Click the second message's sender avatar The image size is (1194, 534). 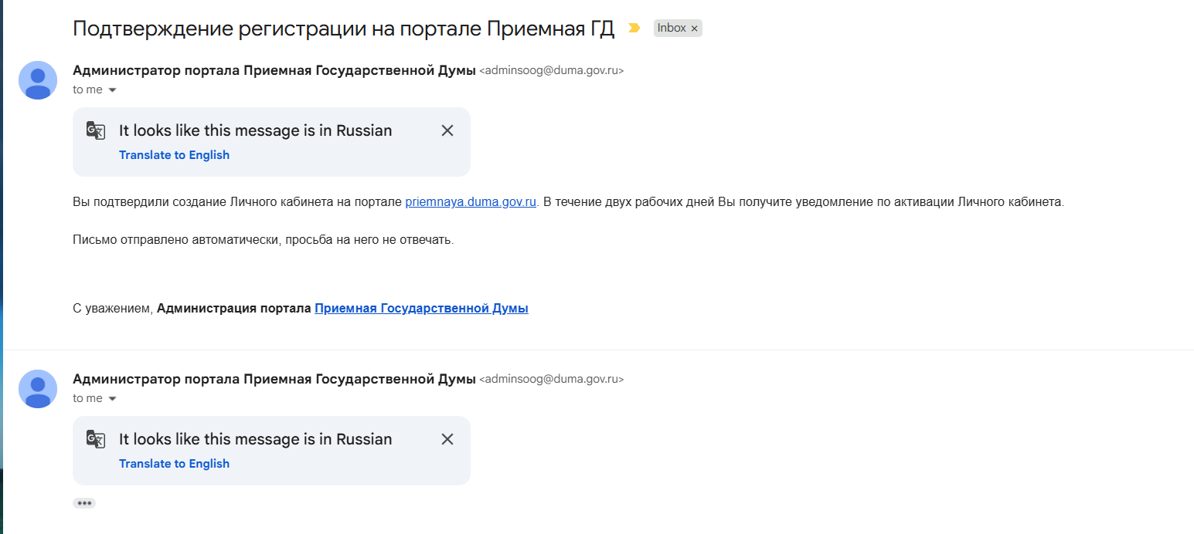(38, 389)
